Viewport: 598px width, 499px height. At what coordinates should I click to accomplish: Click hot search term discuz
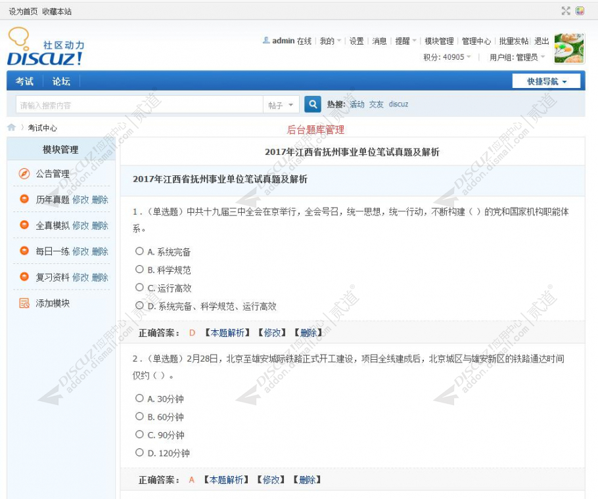398,104
